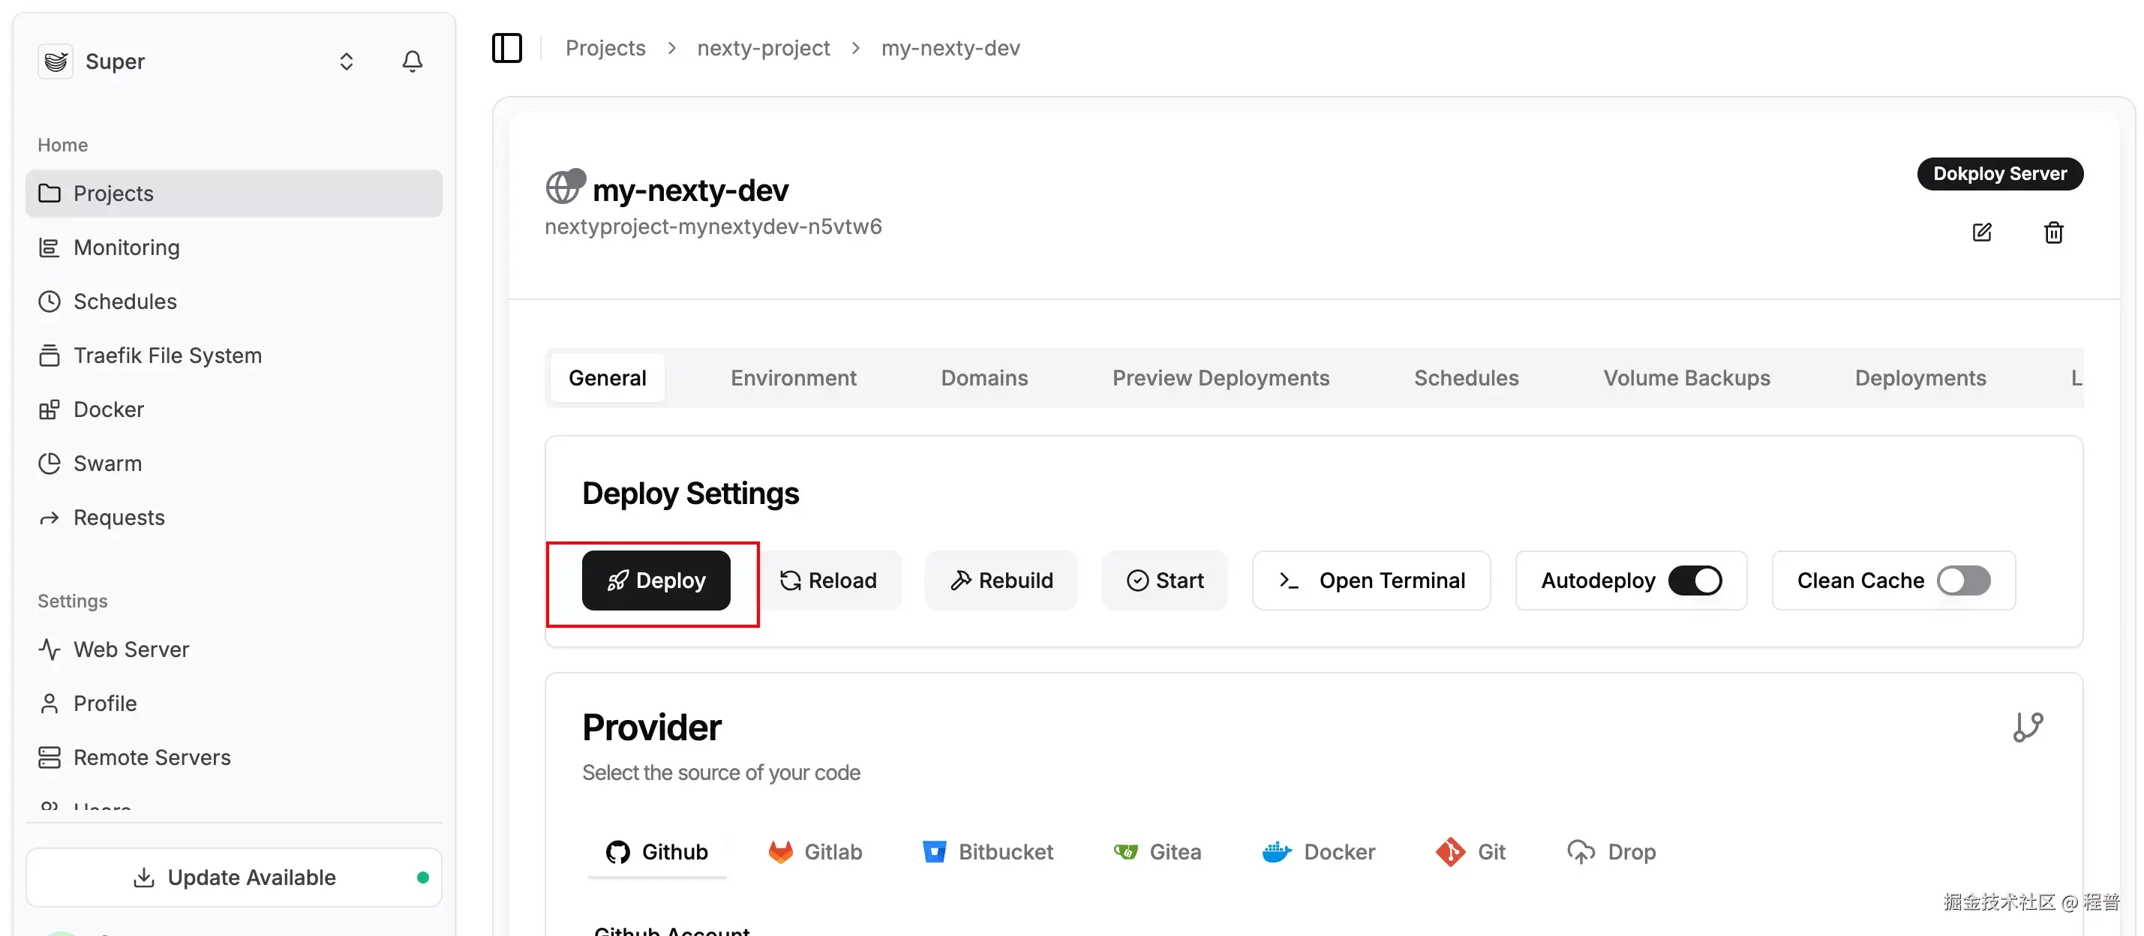The height and width of the screenshot is (936, 2144).
Task: Delete the application via the trash icon
Action: click(x=2053, y=232)
